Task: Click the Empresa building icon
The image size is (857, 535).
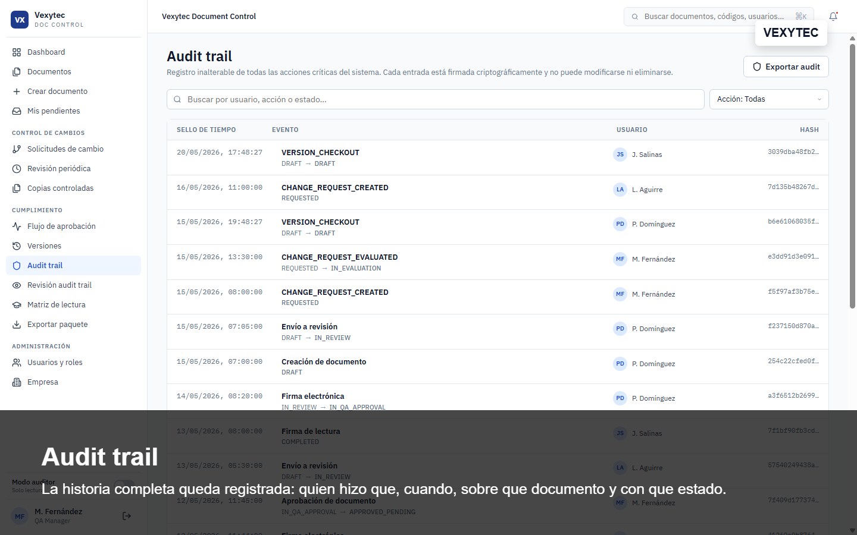Action: 17,382
